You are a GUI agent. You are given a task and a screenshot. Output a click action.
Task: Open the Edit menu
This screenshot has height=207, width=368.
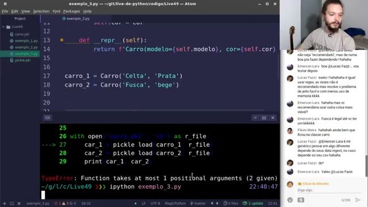(x=14, y=11)
